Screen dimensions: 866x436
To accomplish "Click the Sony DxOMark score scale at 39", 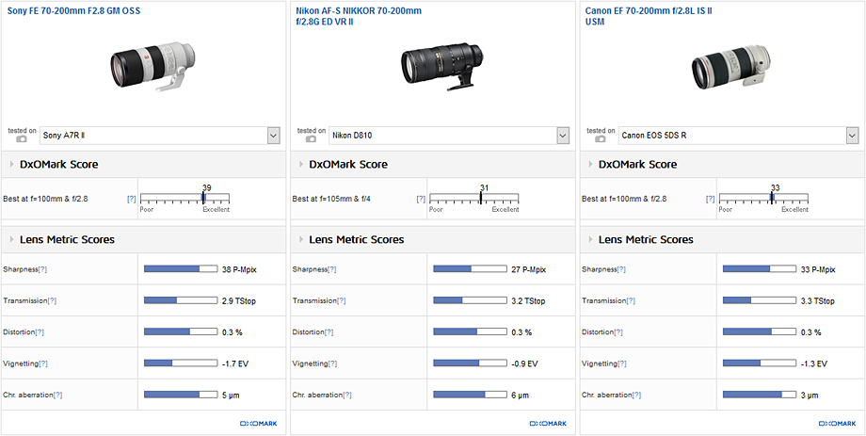I will point(202,199).
